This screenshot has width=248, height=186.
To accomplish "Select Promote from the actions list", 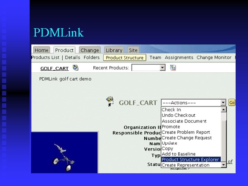I will [x=191, y=126].
